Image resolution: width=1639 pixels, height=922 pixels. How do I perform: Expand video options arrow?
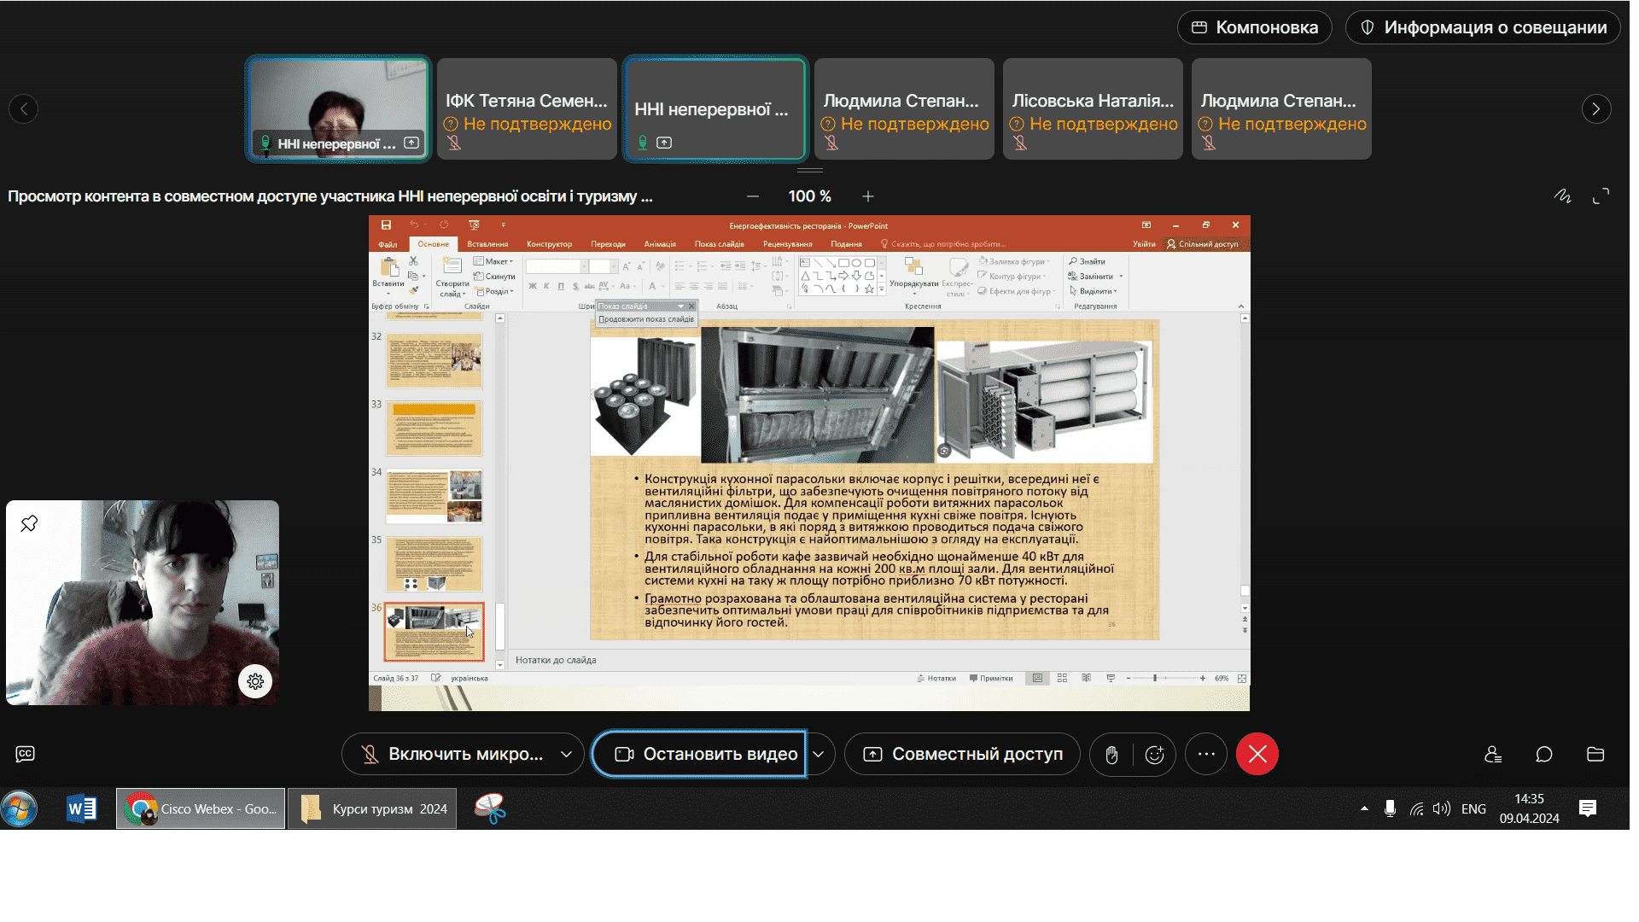pos(818,754)
